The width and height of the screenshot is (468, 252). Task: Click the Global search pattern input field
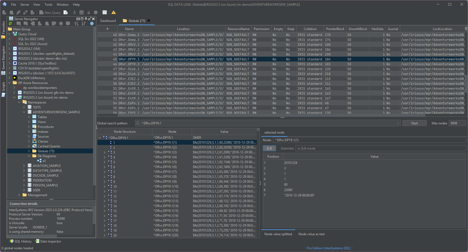tap(268, 123)
